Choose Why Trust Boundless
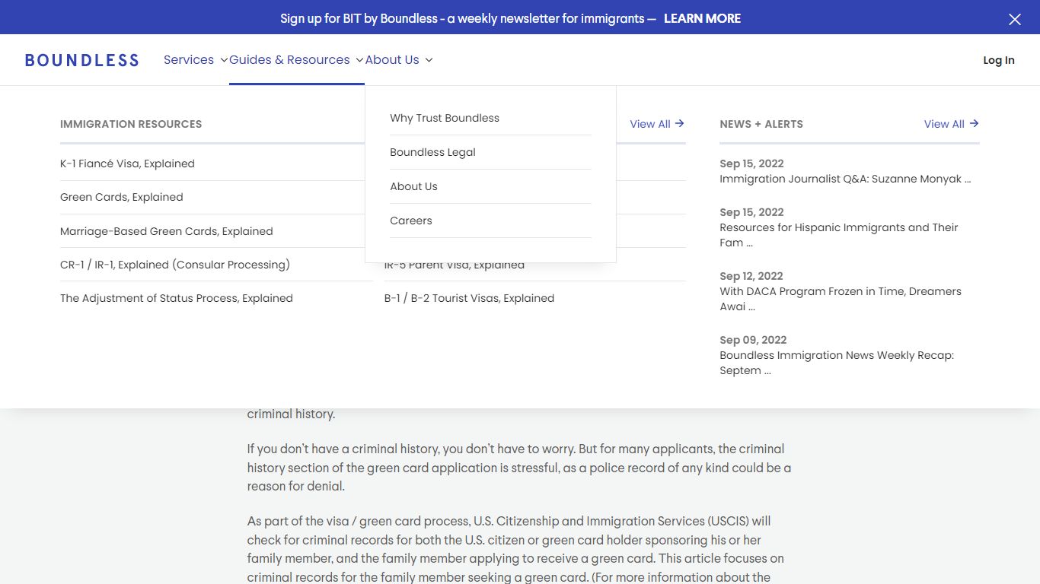This screenshot has height=584, width=1040. (445, 118)
